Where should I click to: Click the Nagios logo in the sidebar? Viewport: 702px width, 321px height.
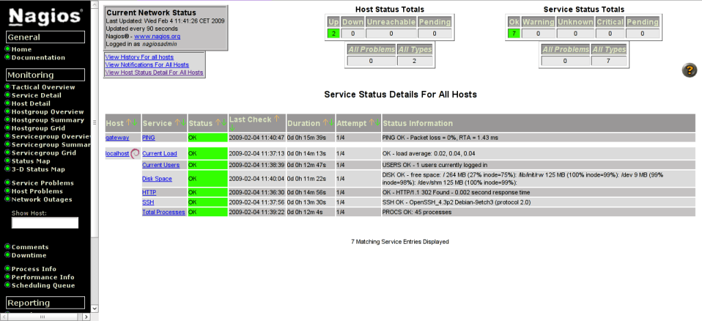[45, 16]
